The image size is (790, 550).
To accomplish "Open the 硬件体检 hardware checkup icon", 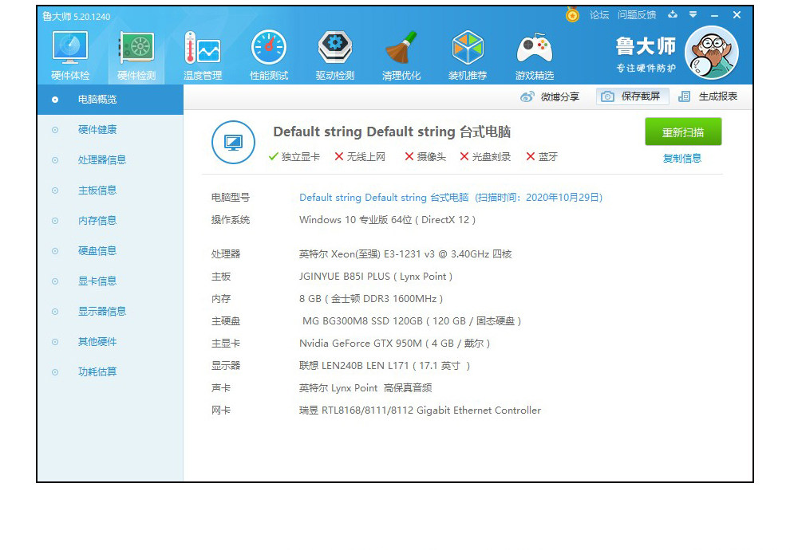I will 70,55.
